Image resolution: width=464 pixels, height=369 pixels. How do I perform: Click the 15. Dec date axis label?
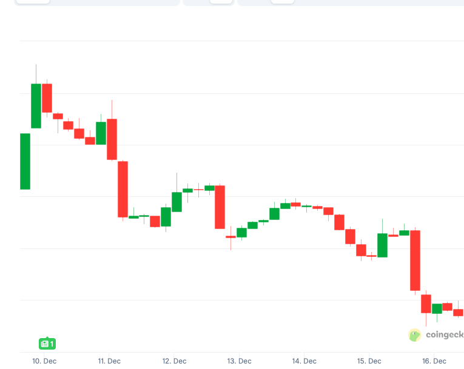point(369,361)
